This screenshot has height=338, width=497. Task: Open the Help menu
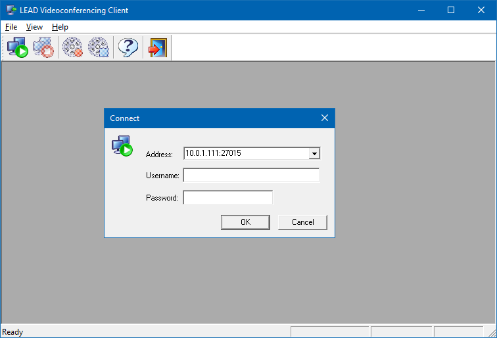60,27
